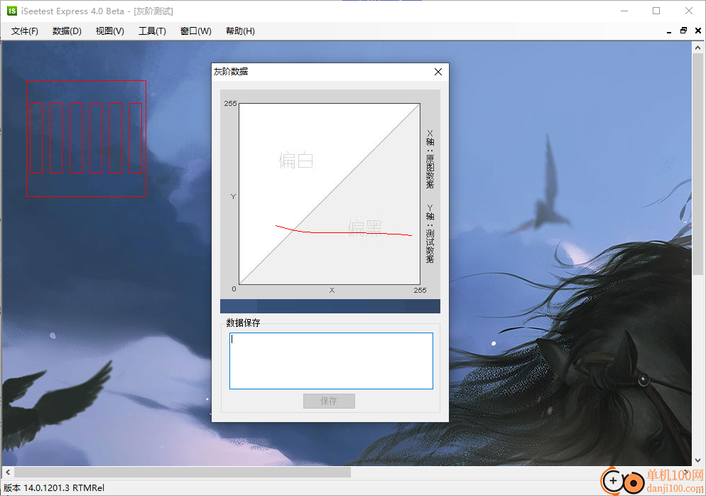The image size is (706, 496).
Task: Close the inner 灰阶测试 document
Action: [x=698, y=31]
